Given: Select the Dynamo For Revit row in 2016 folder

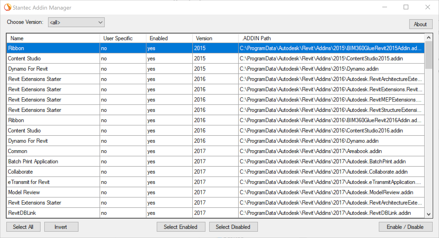Looking at the screenshot, I should click(215, 141).
